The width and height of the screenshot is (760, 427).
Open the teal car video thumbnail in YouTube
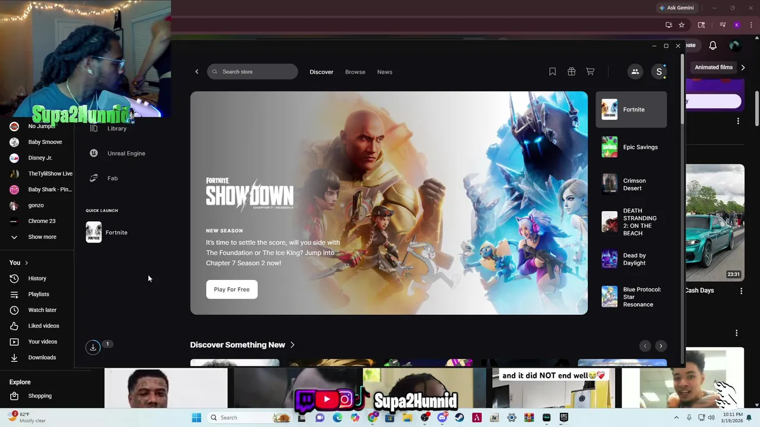pyautogui.click(x=715, y=222)
